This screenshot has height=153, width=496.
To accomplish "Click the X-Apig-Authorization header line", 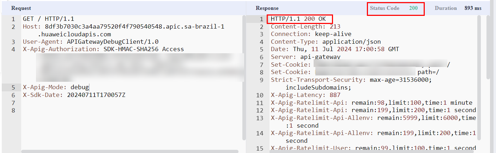I will pos(103,49).
